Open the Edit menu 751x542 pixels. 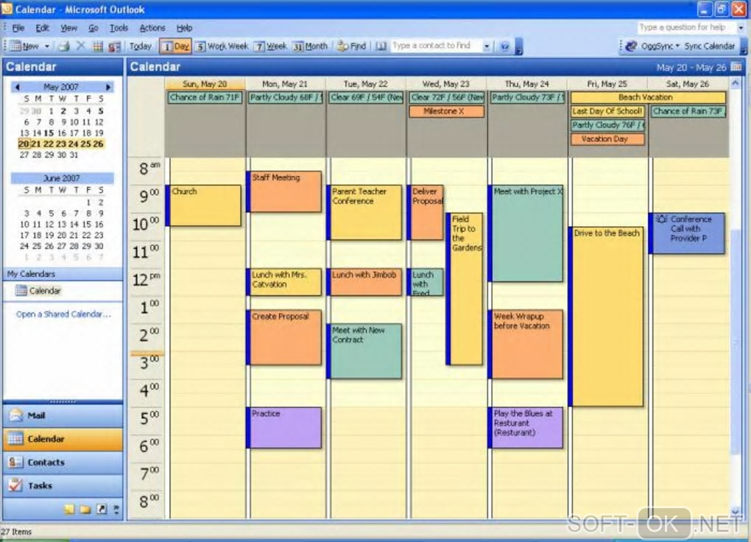tap(42, 28)
